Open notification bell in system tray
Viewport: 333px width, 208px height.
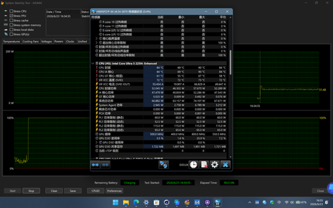tap(327, 203)
